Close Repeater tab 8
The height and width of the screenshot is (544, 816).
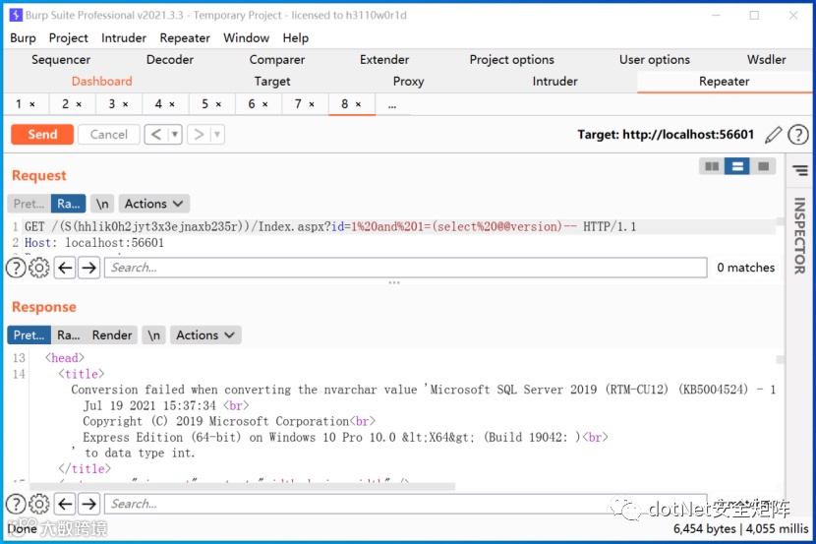(x=358, y=104)
